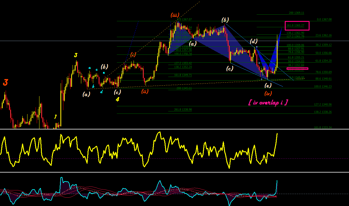Select the 200 1369.11 Fibonacci level label
The height and width of the screenshot is (206, 349).
coord(296,13)
